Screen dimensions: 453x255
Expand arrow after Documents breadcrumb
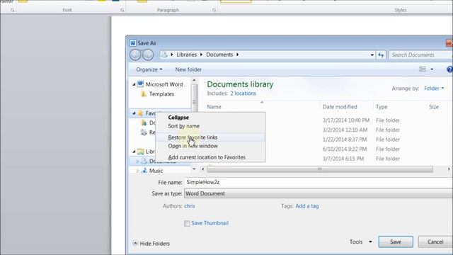(238, 55)
